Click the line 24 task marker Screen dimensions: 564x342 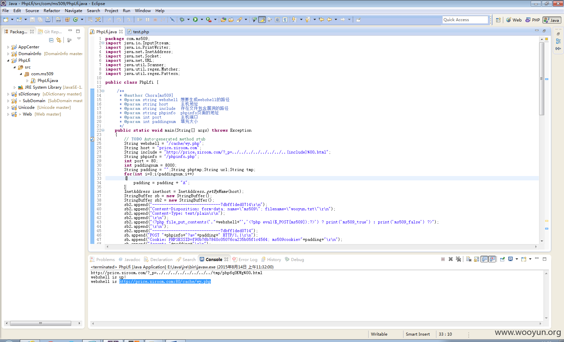coord(92,139)
